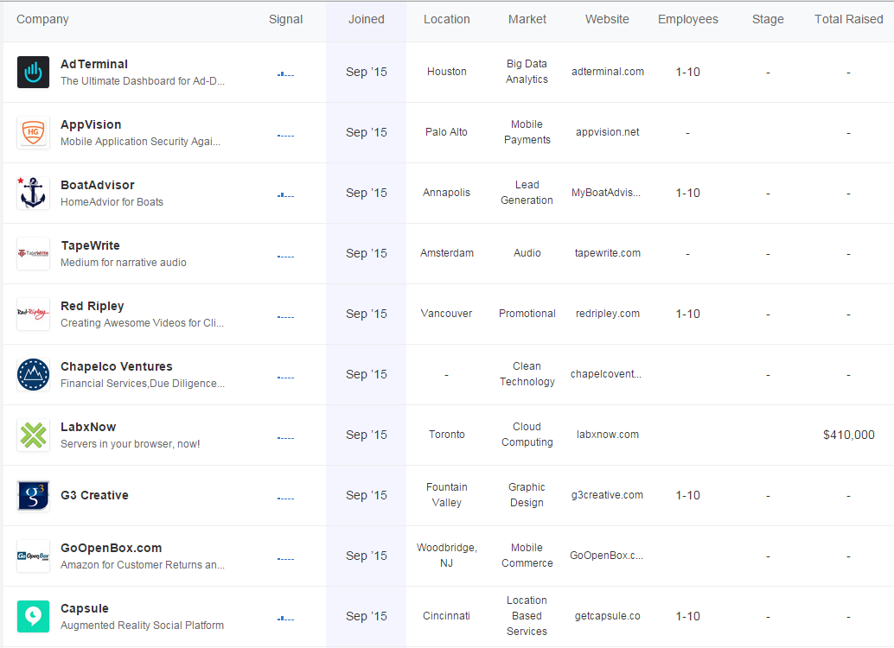Click the AdTerminal signal strength bar
The height and width of the screenshot is (648, 894).
tap(285, 74)
